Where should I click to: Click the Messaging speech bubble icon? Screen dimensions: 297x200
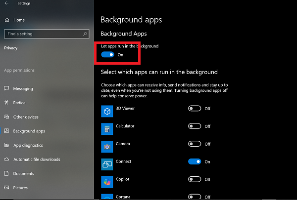click(x=6, y=88)
